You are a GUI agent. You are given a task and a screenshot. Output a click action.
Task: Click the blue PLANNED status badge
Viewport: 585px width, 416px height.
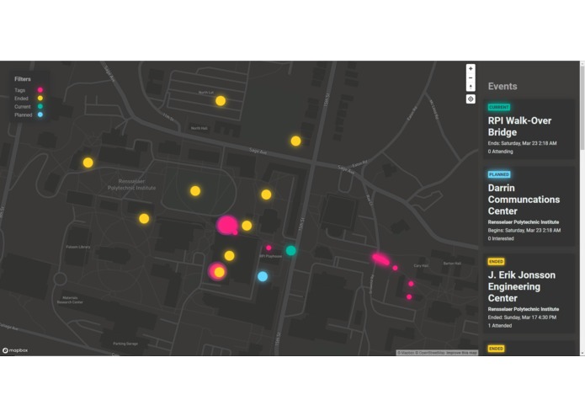(x=499, y=174)
